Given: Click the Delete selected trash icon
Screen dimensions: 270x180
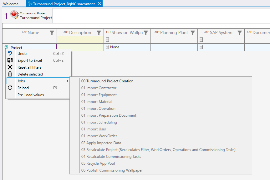Looking at the screenshot, I should (10, 74).
